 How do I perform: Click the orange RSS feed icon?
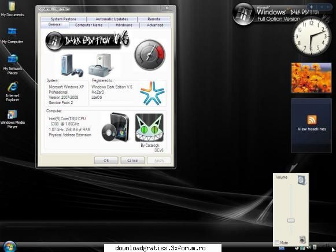(312, 120)
